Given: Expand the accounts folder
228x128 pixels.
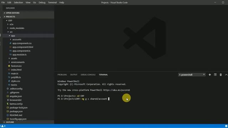Looking at the screenshot, I should point(28,39).
